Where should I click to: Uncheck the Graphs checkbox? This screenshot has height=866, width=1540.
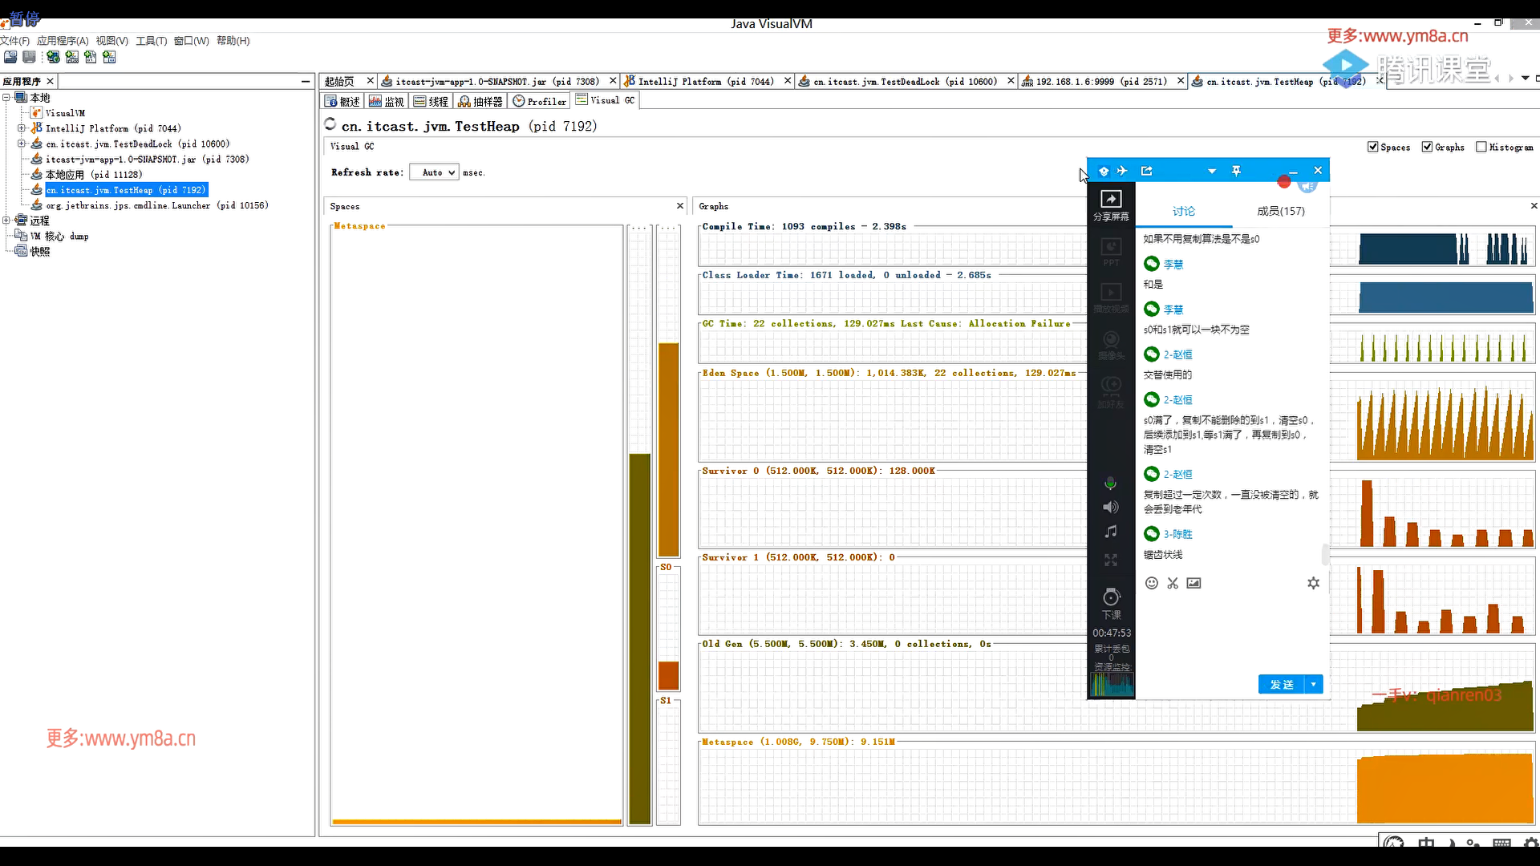point(1427,147)
